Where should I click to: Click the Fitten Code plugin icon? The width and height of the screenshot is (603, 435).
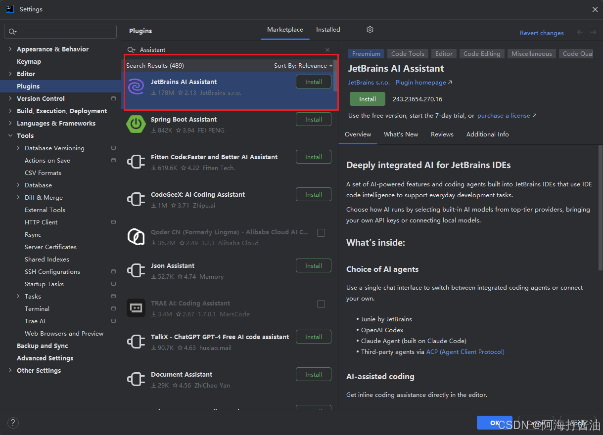[136, 162]
